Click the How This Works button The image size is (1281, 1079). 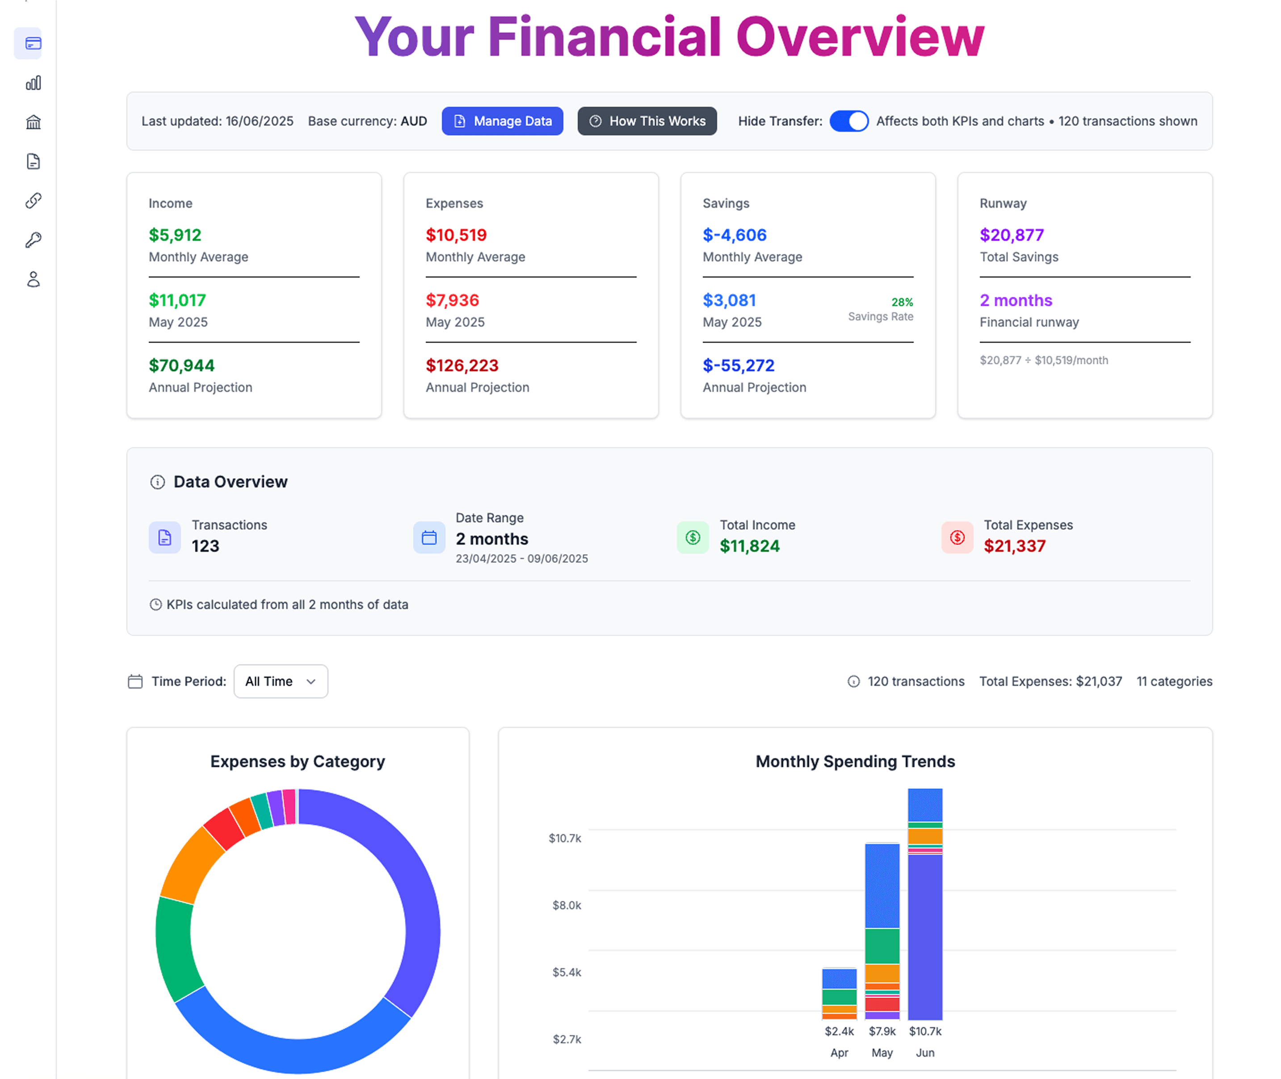coord(647,121)
